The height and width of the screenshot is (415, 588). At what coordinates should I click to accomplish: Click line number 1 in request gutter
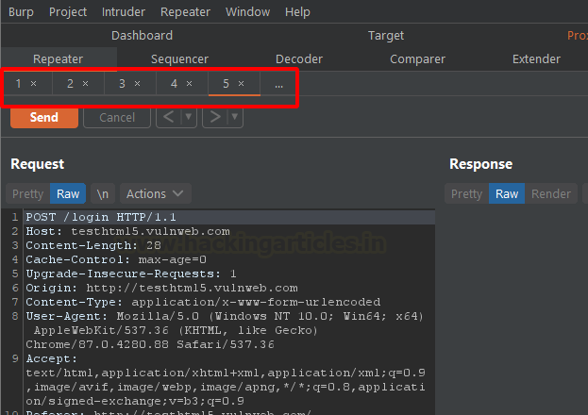pos(15,217)
